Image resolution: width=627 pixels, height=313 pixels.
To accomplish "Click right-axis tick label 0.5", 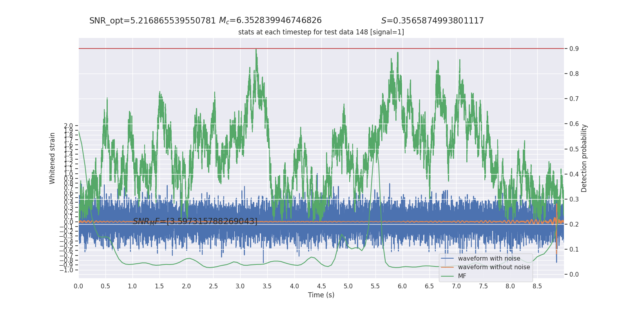I will coord(574,149).
